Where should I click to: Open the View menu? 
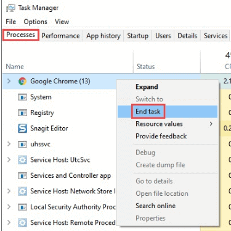(x=62, y=22)
